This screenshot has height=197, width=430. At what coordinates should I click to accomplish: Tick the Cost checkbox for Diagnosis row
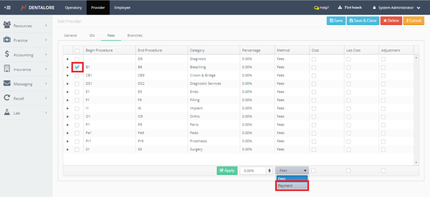314,59
